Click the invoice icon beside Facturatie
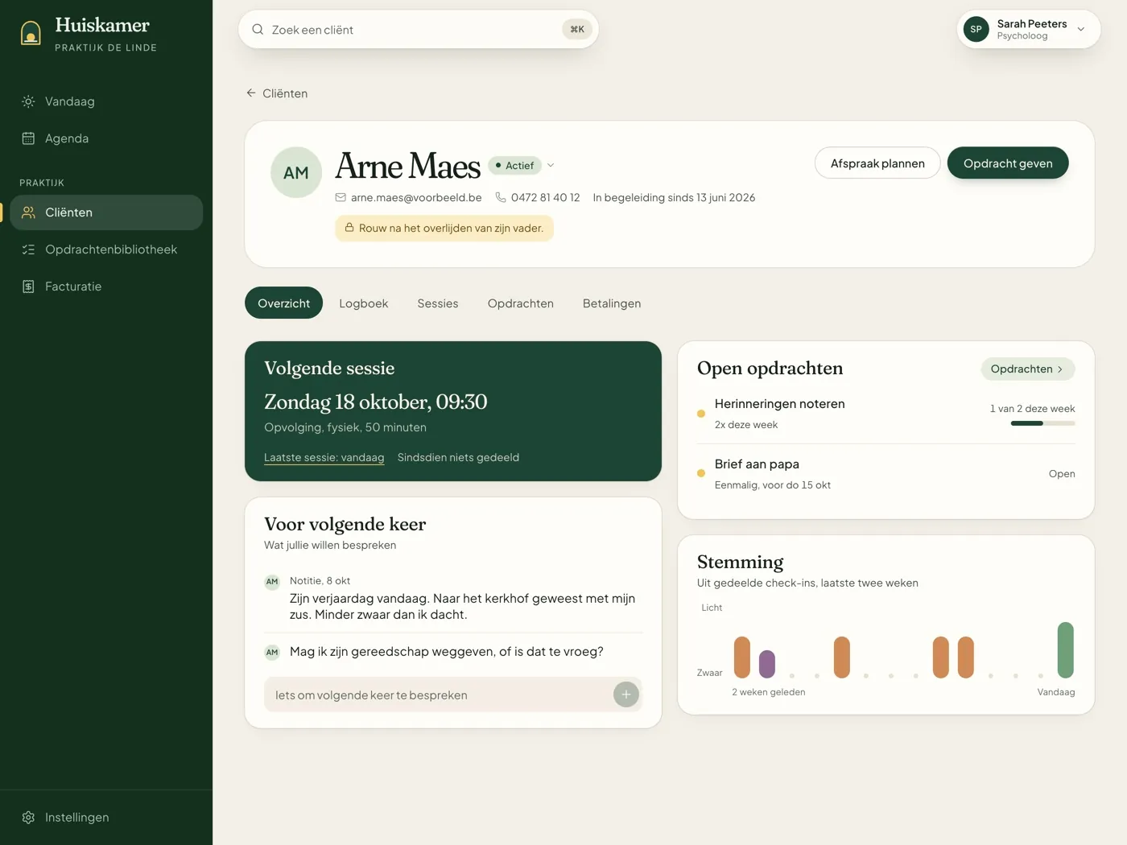This screenshot has width=1127, height=845. tap(28, 286)
